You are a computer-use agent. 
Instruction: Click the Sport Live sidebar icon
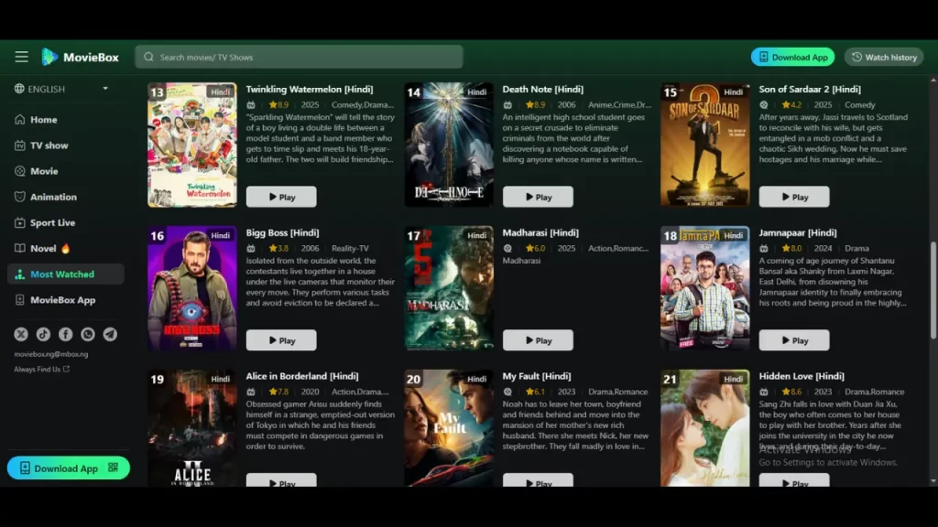pos(20,222)
